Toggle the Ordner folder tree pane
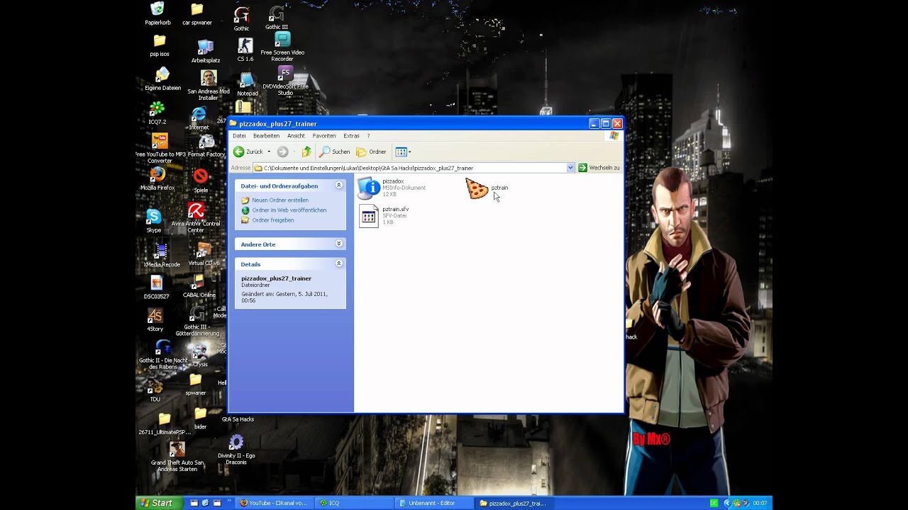 click(372, 152)
